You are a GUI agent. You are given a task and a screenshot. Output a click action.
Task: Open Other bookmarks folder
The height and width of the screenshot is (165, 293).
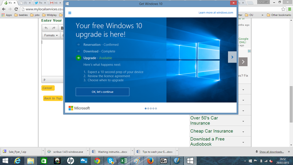point(279,15)
